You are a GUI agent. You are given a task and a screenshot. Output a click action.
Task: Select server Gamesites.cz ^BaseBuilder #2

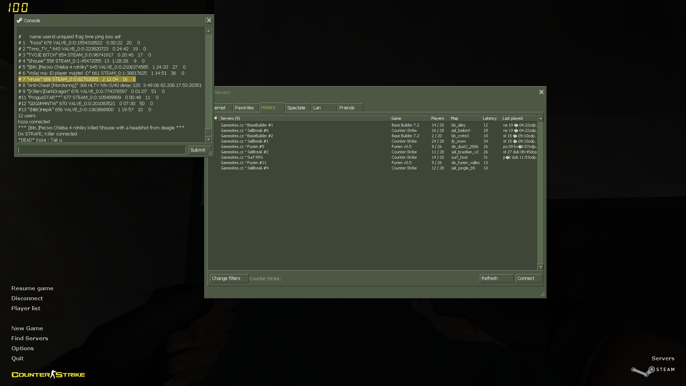click(375, 136)
